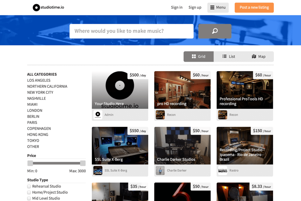Image resolution: width=301 pixels, height=201 pixels.
Task: Filter by LOS ANGELES
Action: [x=39, y=80]
